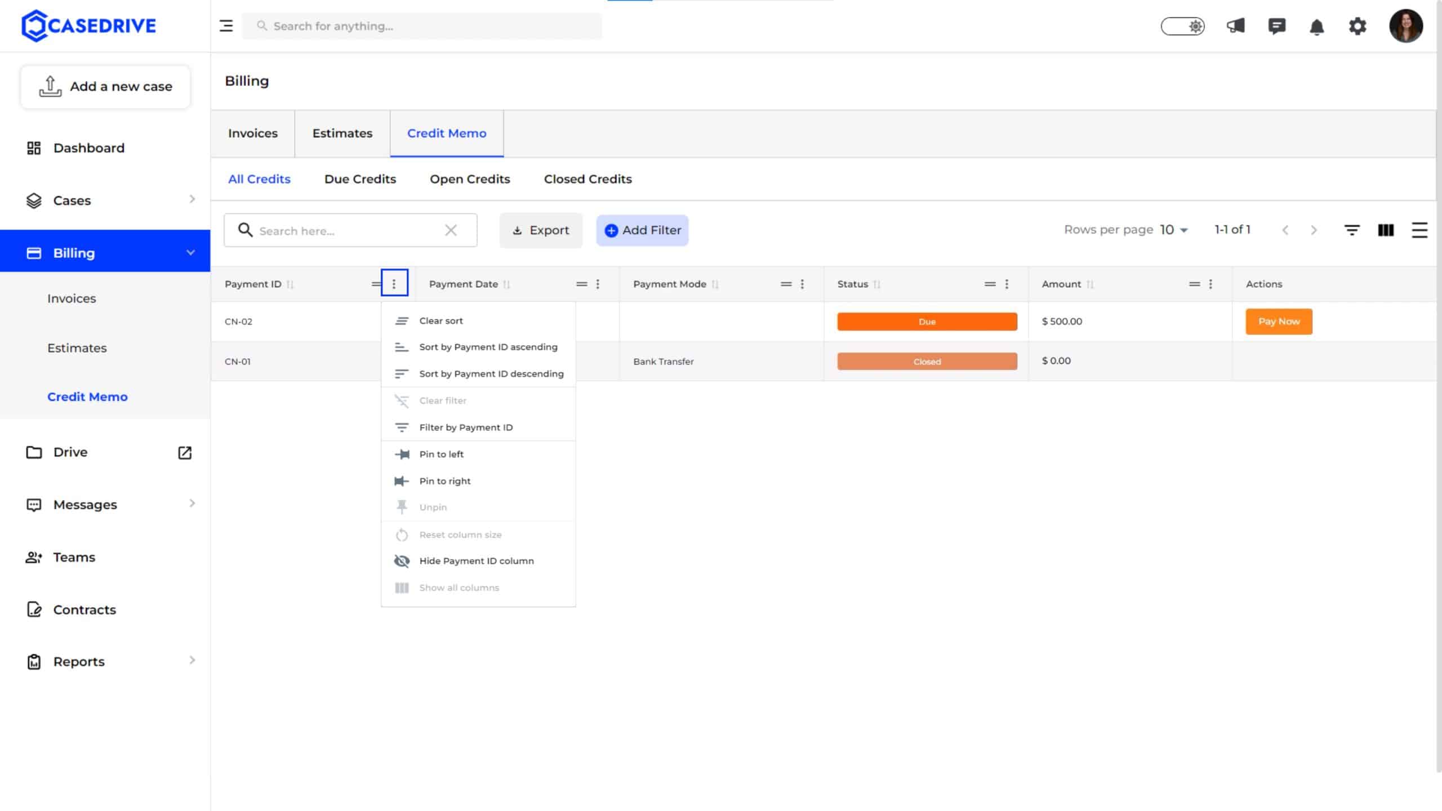1442x811 pixels.
Task: Choose Filter by Payment ID
Action: (478, 427)
